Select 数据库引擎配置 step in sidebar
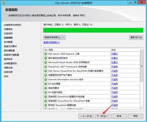This screenshot has width=147, height=122. pyautogui.click(x=11, y=55)
